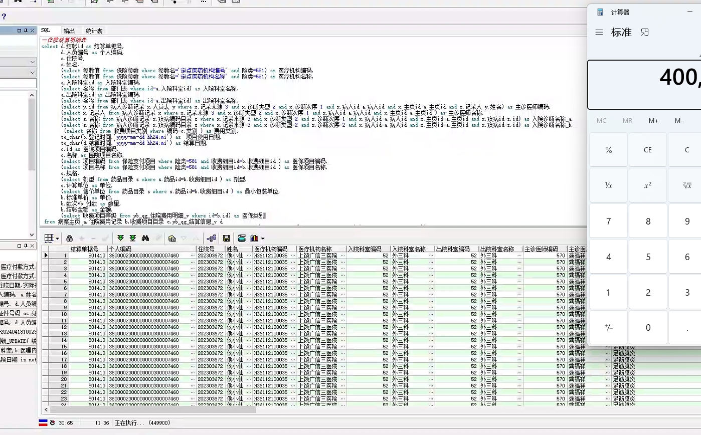Open the calculator hamburger navigation menu

pyautogui.click(x=599, y=32)
